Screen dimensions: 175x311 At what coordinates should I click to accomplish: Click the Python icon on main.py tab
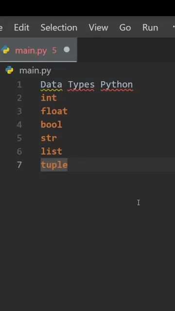(5, 50)
